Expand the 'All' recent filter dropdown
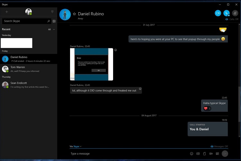 pyautogui.click(x=51, y=29)
